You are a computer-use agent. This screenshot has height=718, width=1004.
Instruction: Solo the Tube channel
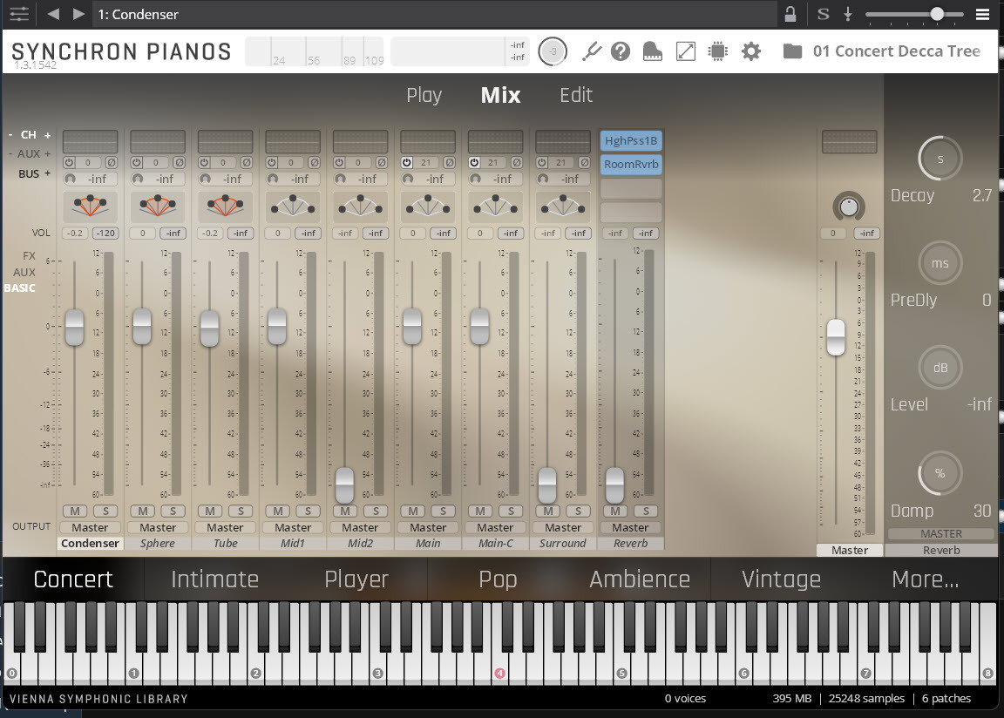click(241, 511)
